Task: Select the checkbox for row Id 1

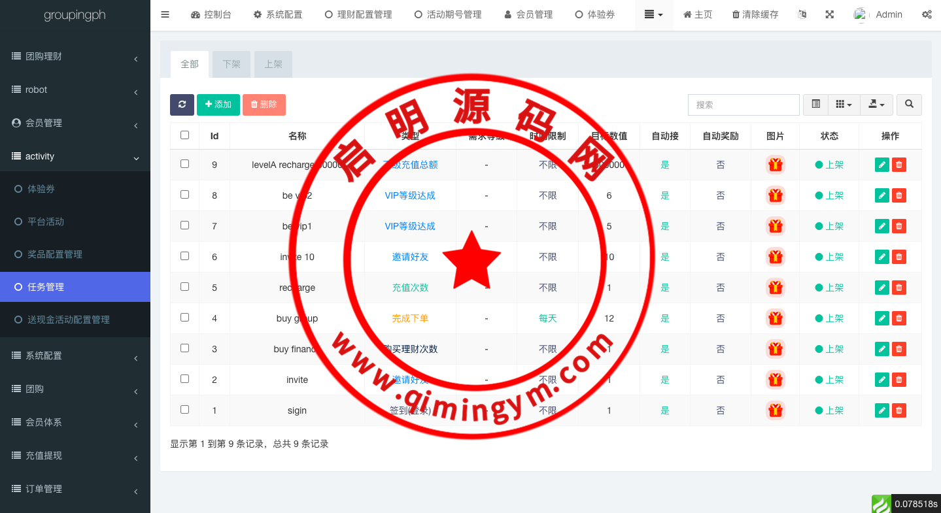Action: [x=184, y=410]
